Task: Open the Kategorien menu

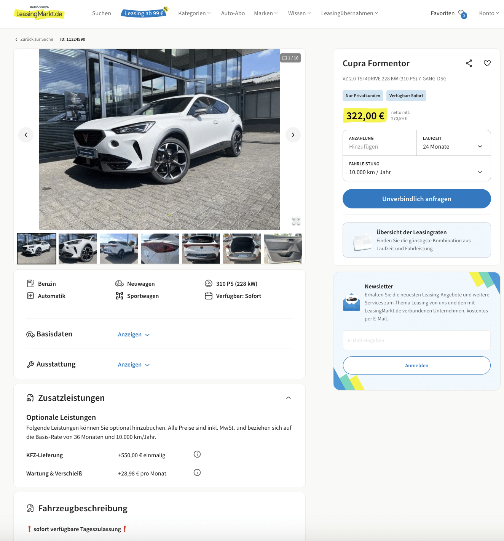Action: [x=194, y=13]
